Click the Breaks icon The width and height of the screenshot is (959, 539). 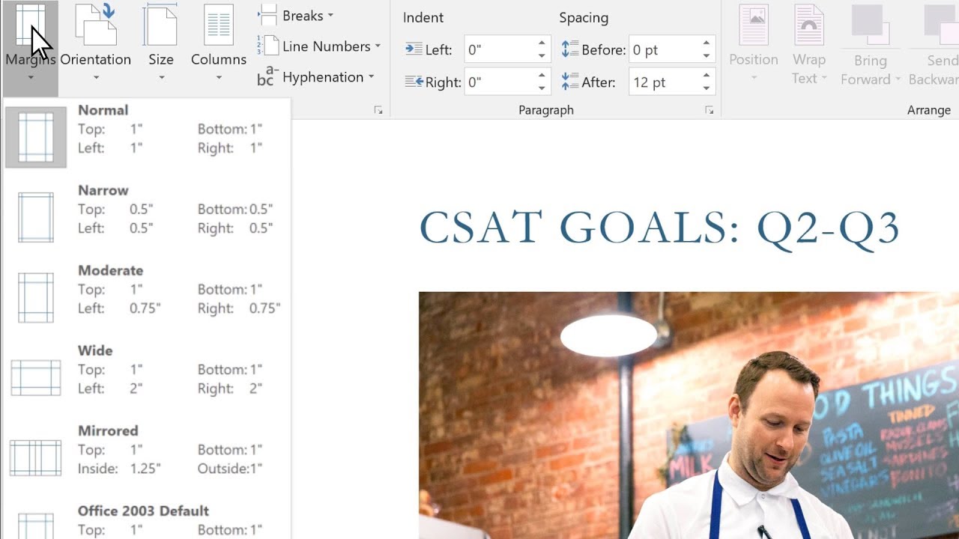268,15
